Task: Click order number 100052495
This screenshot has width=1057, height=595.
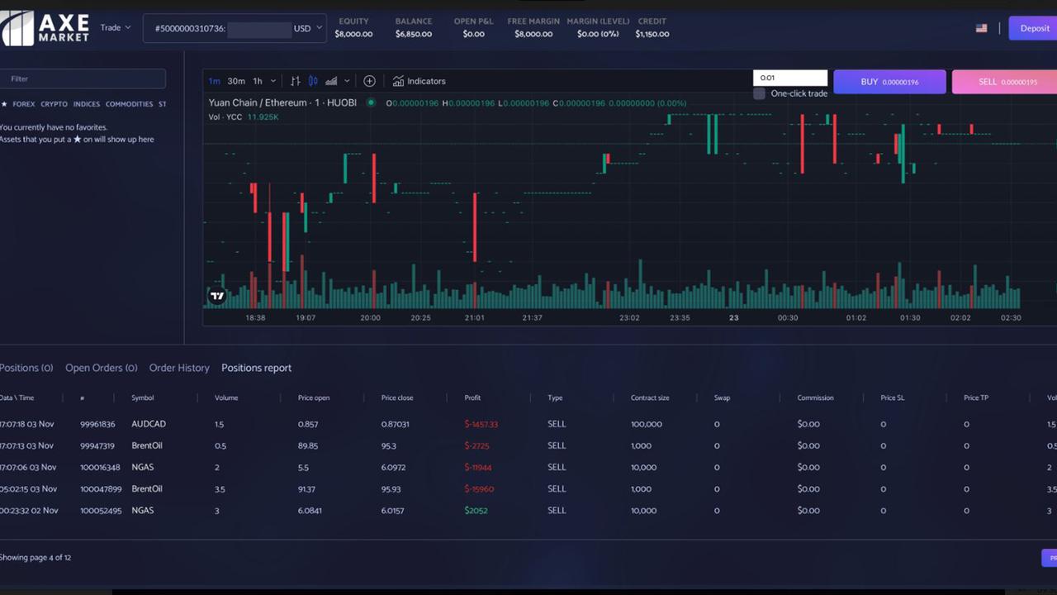Action: pyautogui.click(x=101, y=510)
